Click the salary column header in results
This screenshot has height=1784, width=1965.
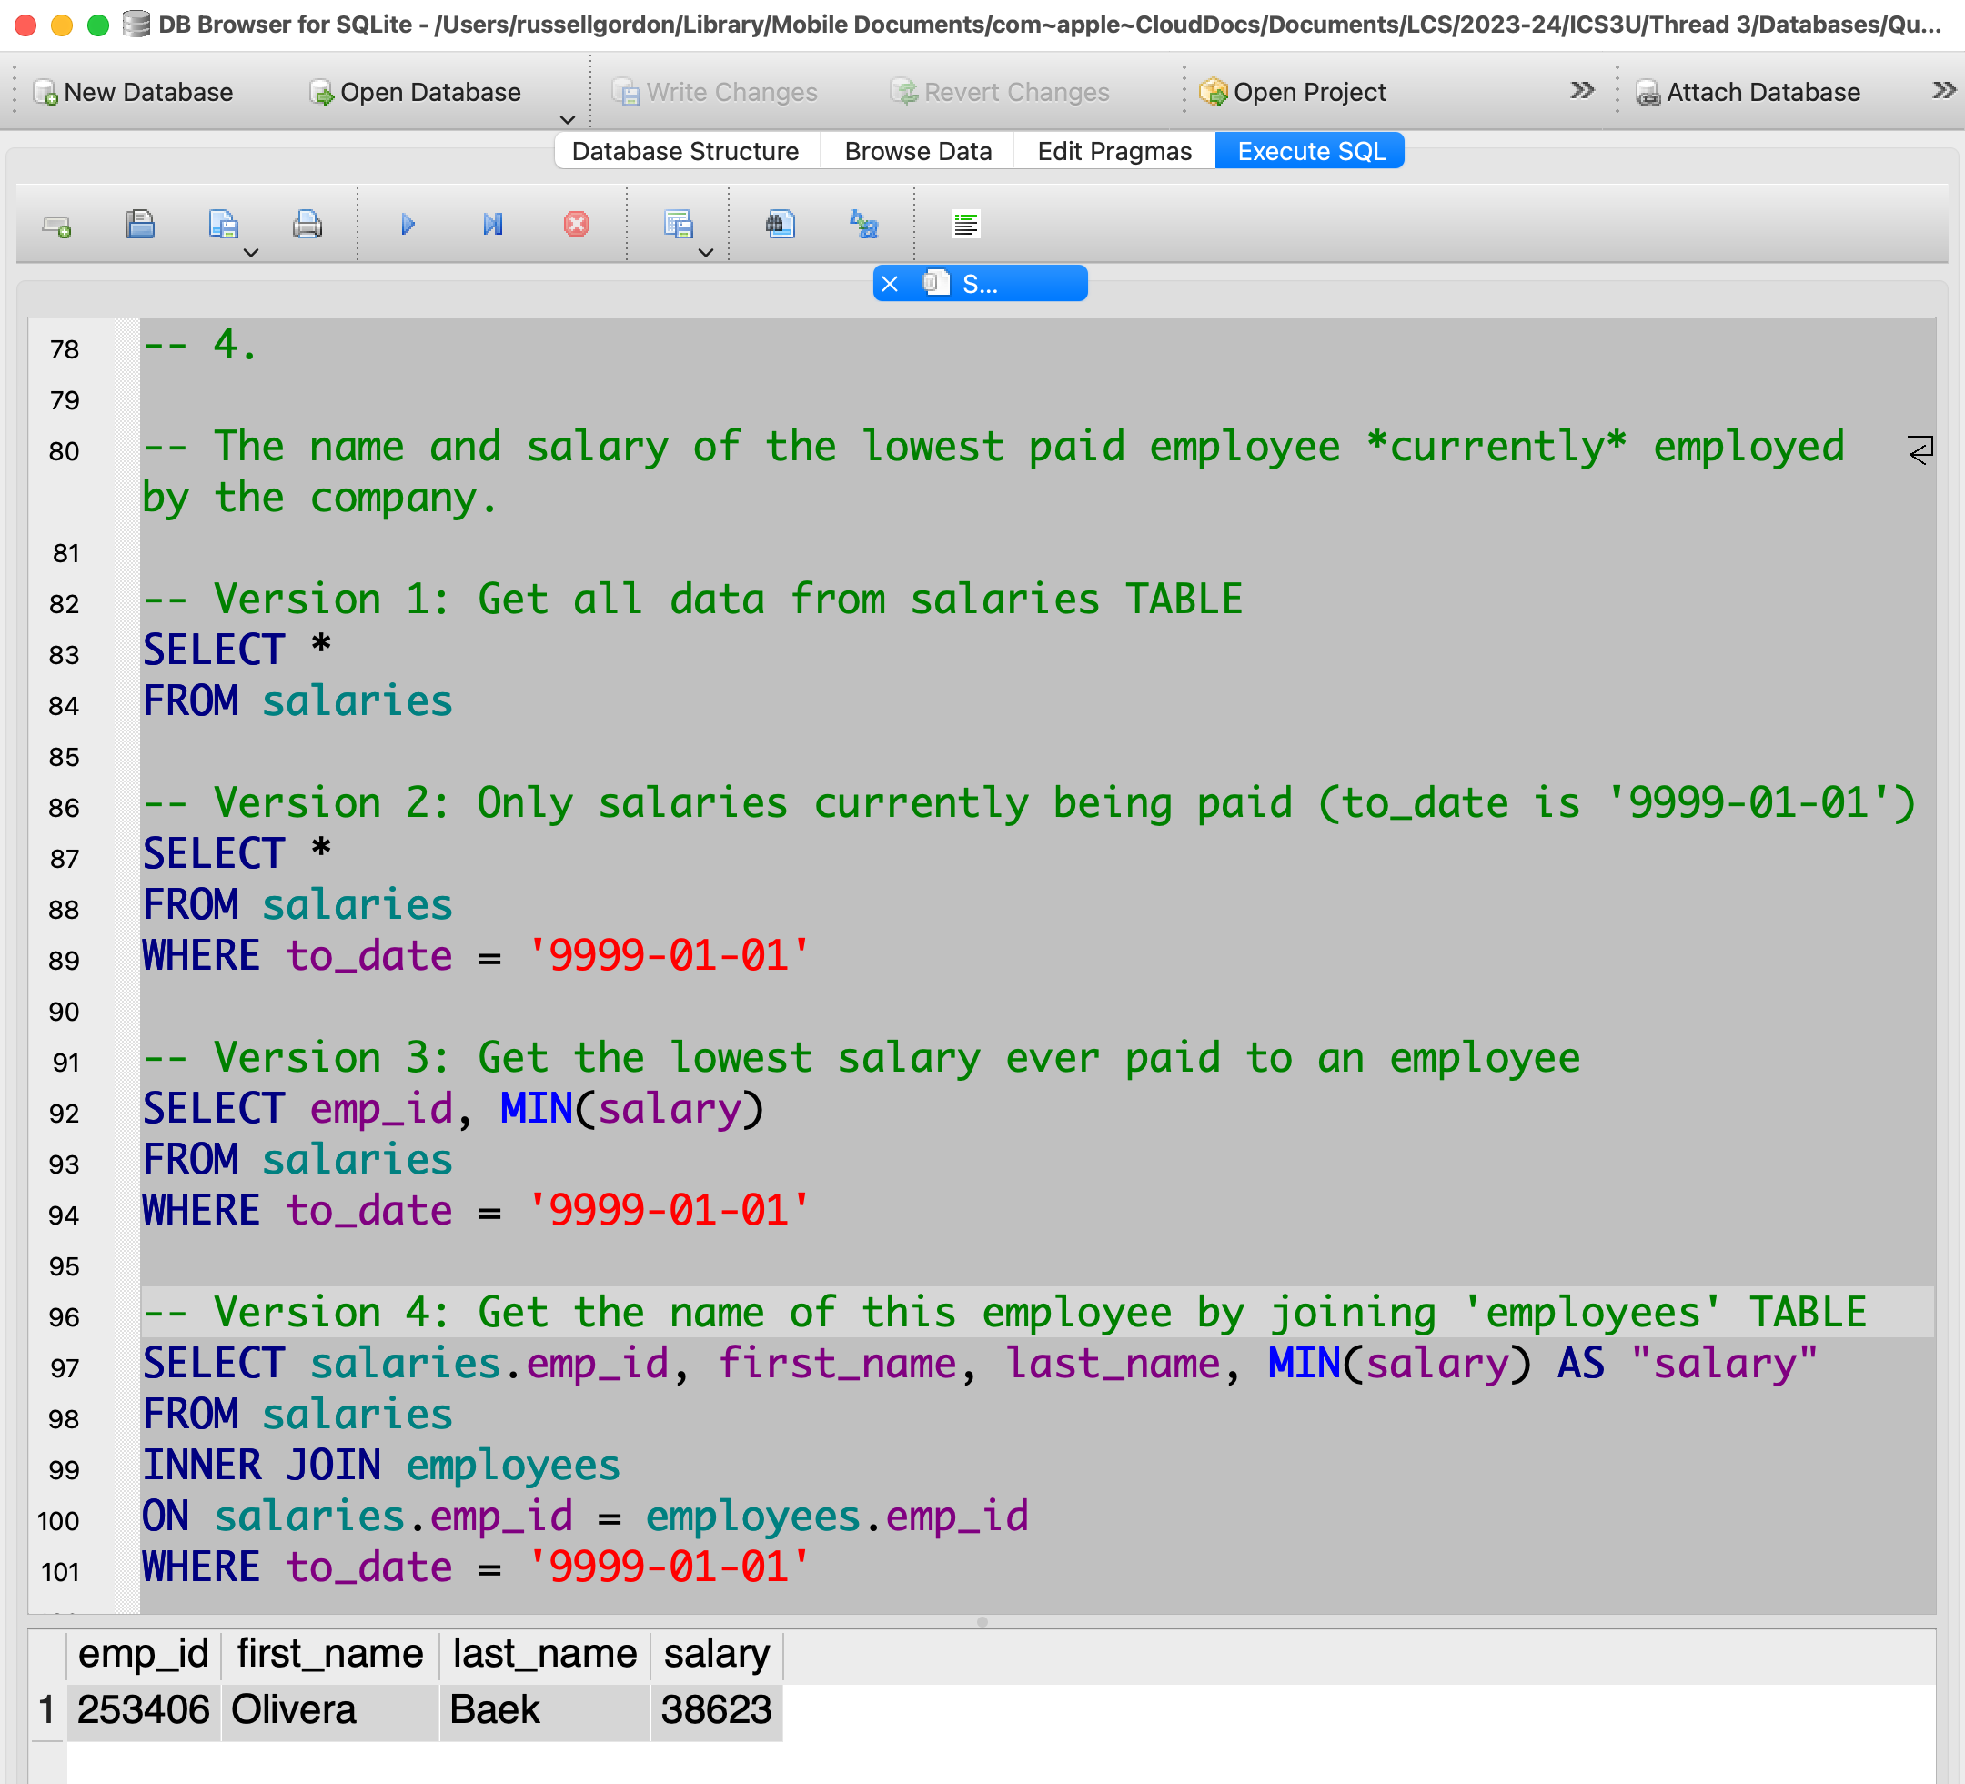pyautogui.click(x=717, y=1654)
